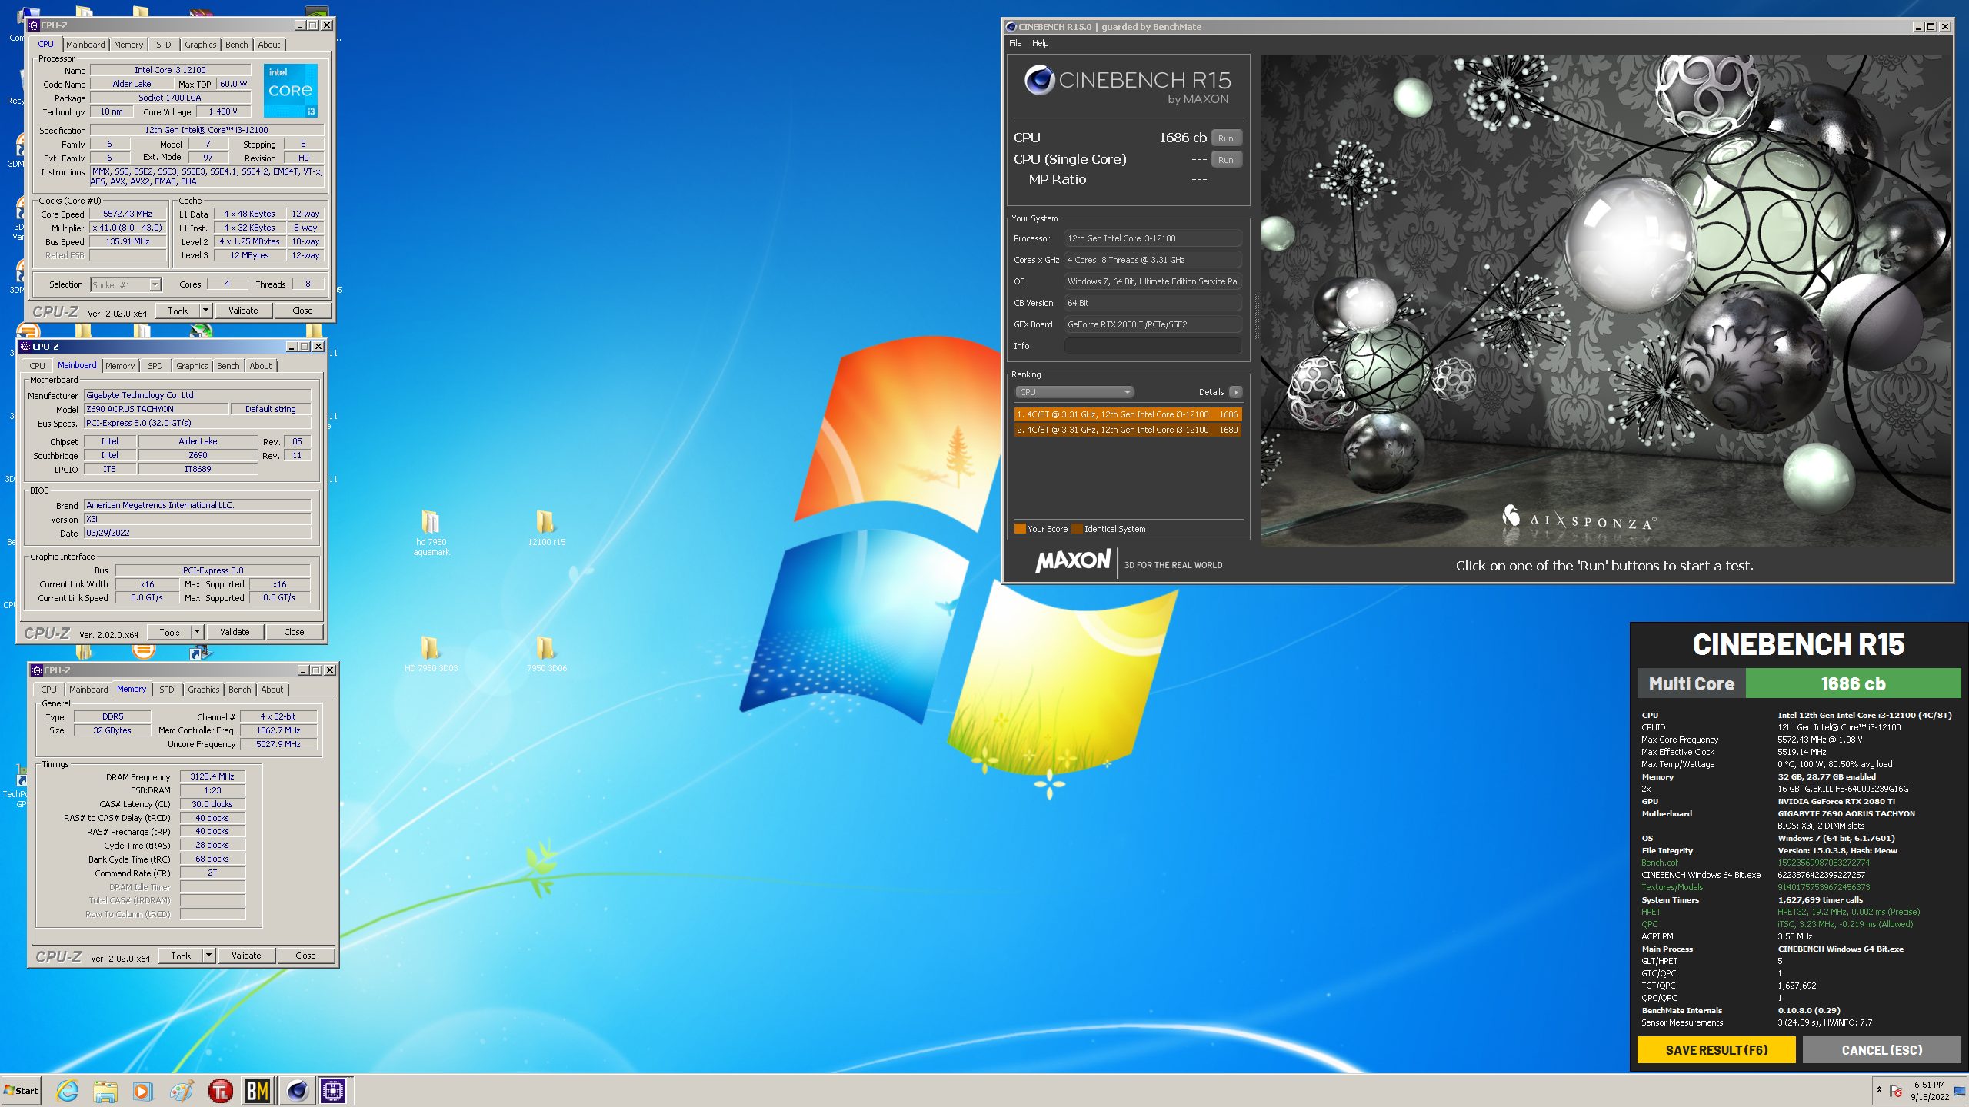
Task: Select the first ranking entry scoring 1686
Action: point(1127,414)
